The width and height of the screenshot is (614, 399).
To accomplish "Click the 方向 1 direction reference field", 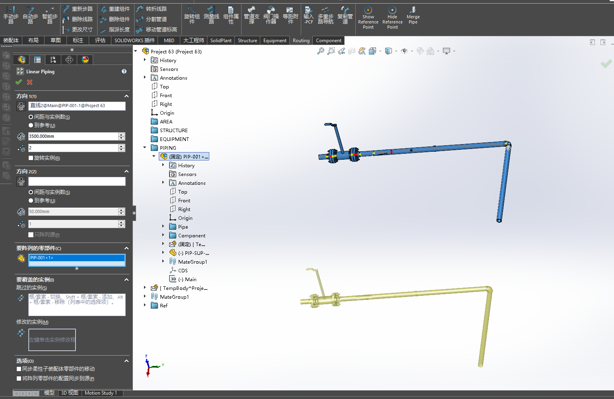I will pyautogui.click(x=77, y=106).
